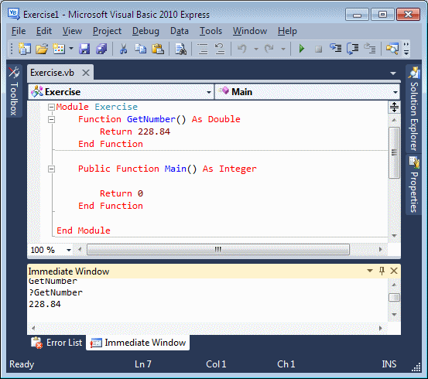428x379 pixels.
Task: Comment out selected lines icon
Action: point(203,49)
